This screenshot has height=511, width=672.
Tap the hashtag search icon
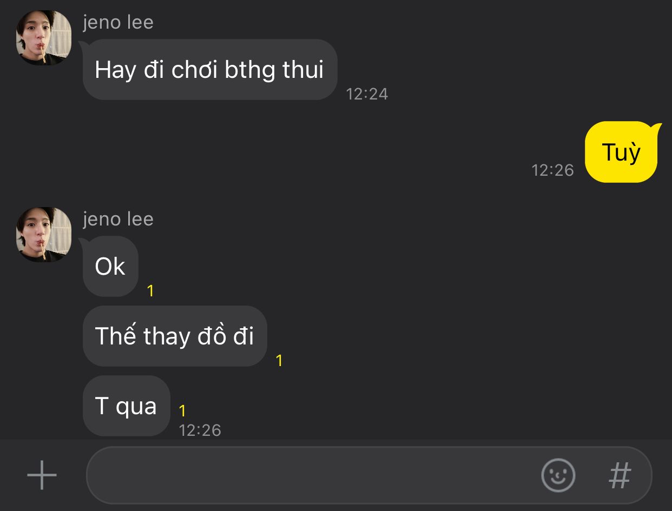click(620, 475)
